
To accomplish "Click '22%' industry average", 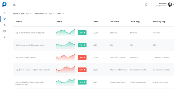I will point(155,45).
